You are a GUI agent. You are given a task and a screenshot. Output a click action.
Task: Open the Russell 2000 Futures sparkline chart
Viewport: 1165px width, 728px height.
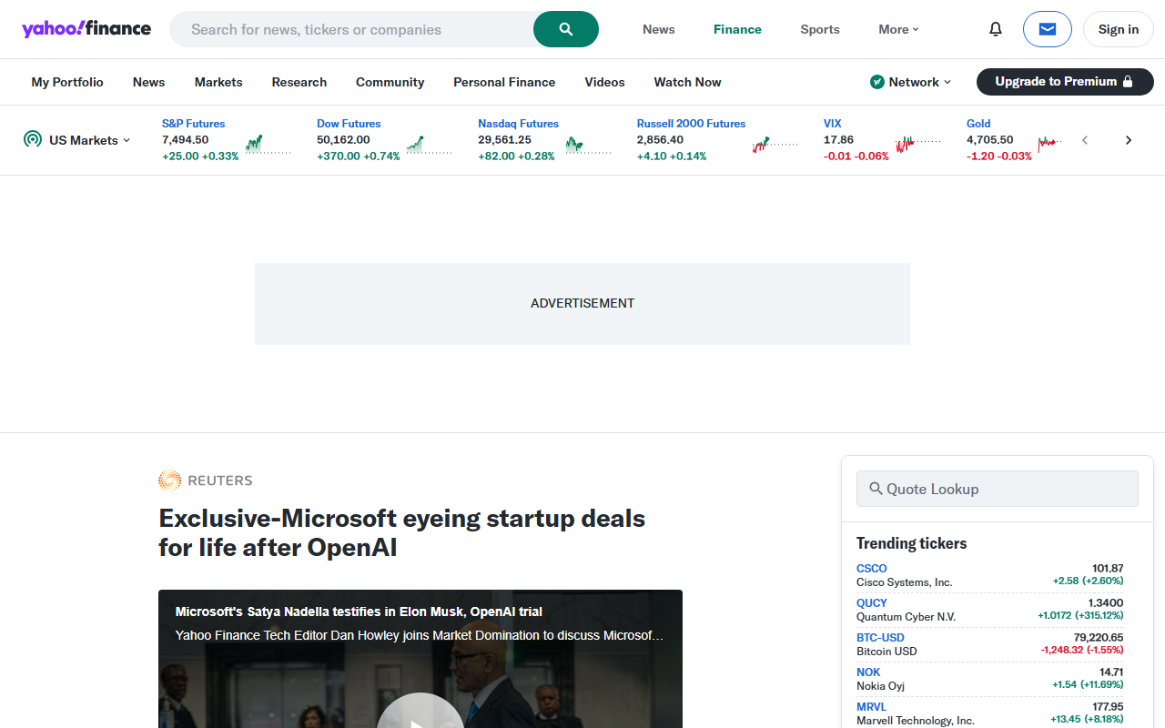point(775,144)
